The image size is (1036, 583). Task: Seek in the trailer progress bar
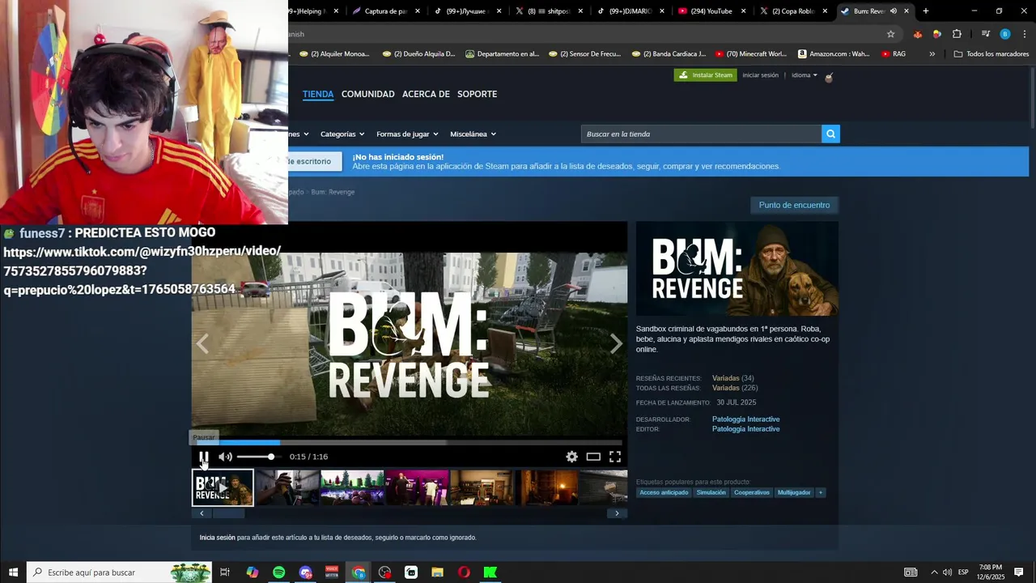click(x=409, y=443)
